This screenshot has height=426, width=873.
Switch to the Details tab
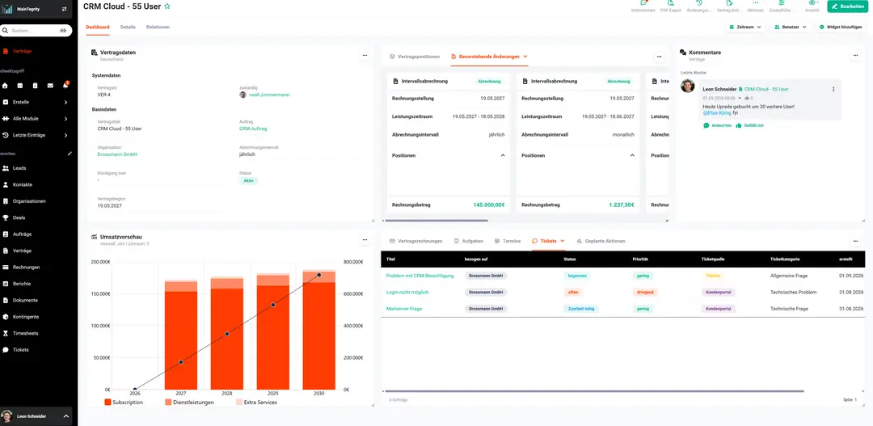[128, 27]
